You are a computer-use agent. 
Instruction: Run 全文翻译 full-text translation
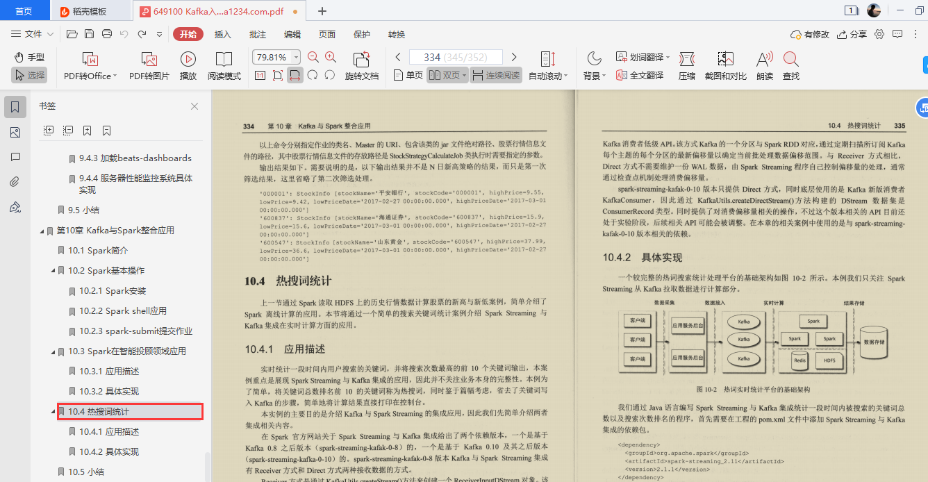645,75
